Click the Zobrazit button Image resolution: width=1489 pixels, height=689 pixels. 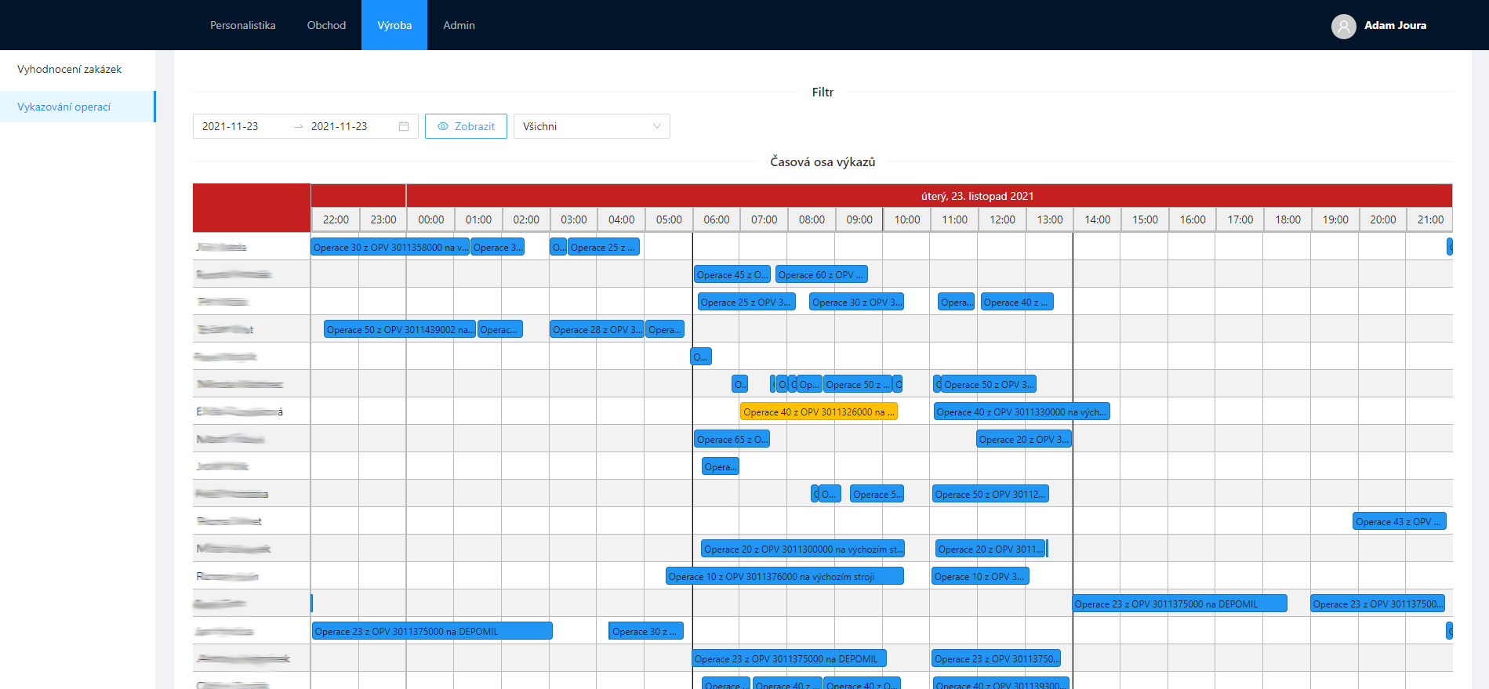click(466, 126)
